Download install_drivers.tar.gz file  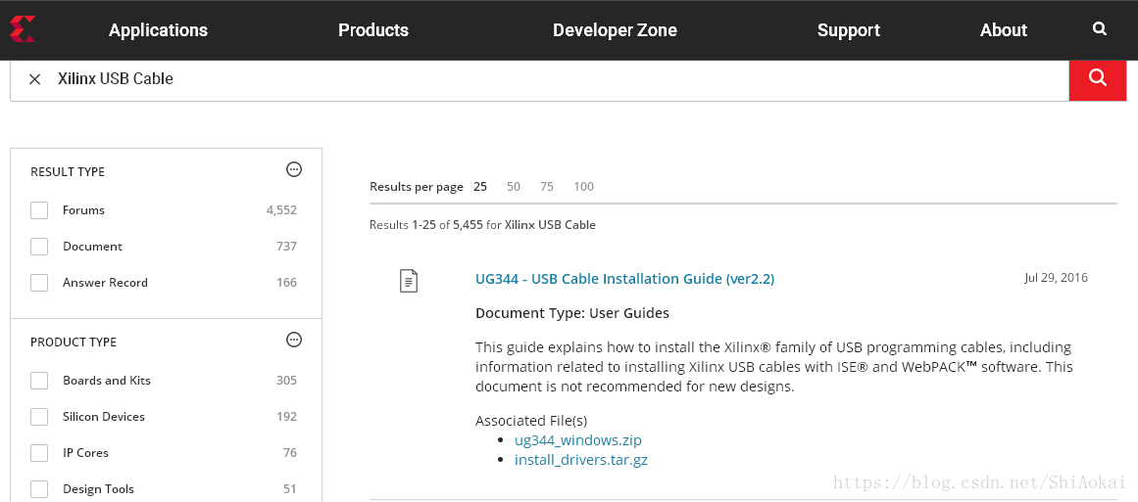pyautogui.click(x=580, y=459)
